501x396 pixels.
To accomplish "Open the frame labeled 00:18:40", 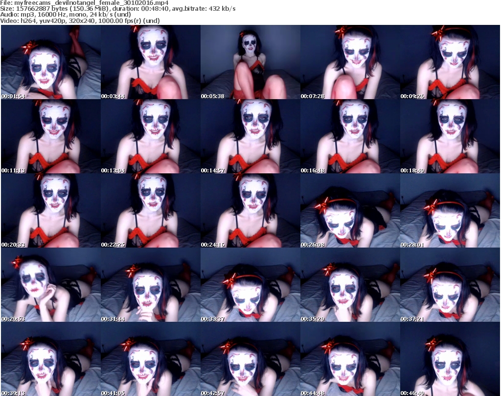I will coord(450,136).
